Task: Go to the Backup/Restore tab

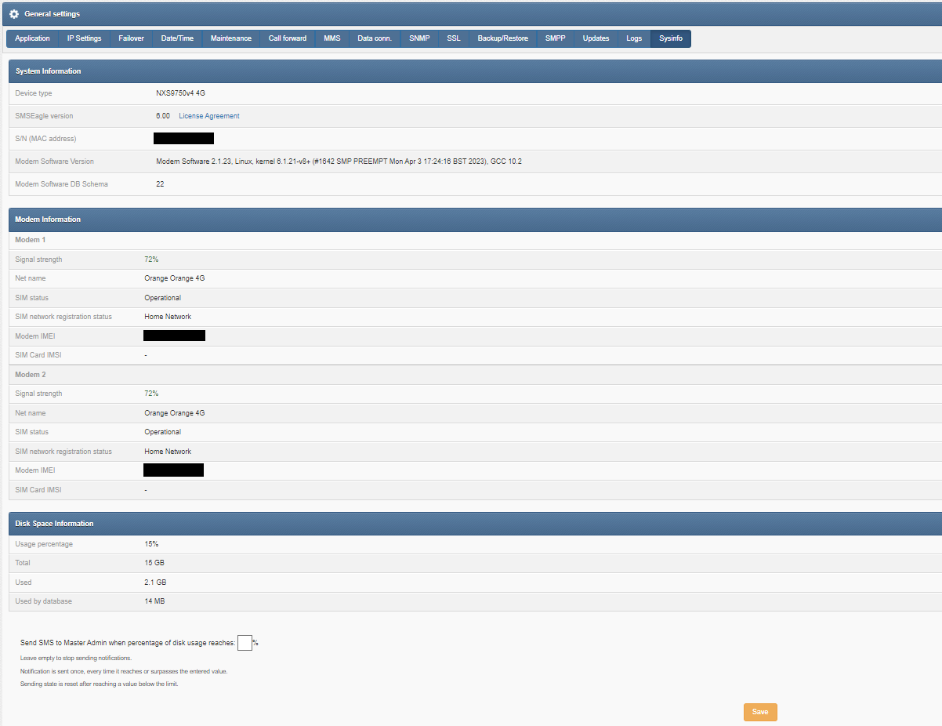Action: (x=503, y=38)
